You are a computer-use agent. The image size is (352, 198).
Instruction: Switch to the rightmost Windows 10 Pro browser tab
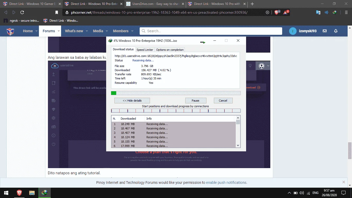[x=217, y=4]
